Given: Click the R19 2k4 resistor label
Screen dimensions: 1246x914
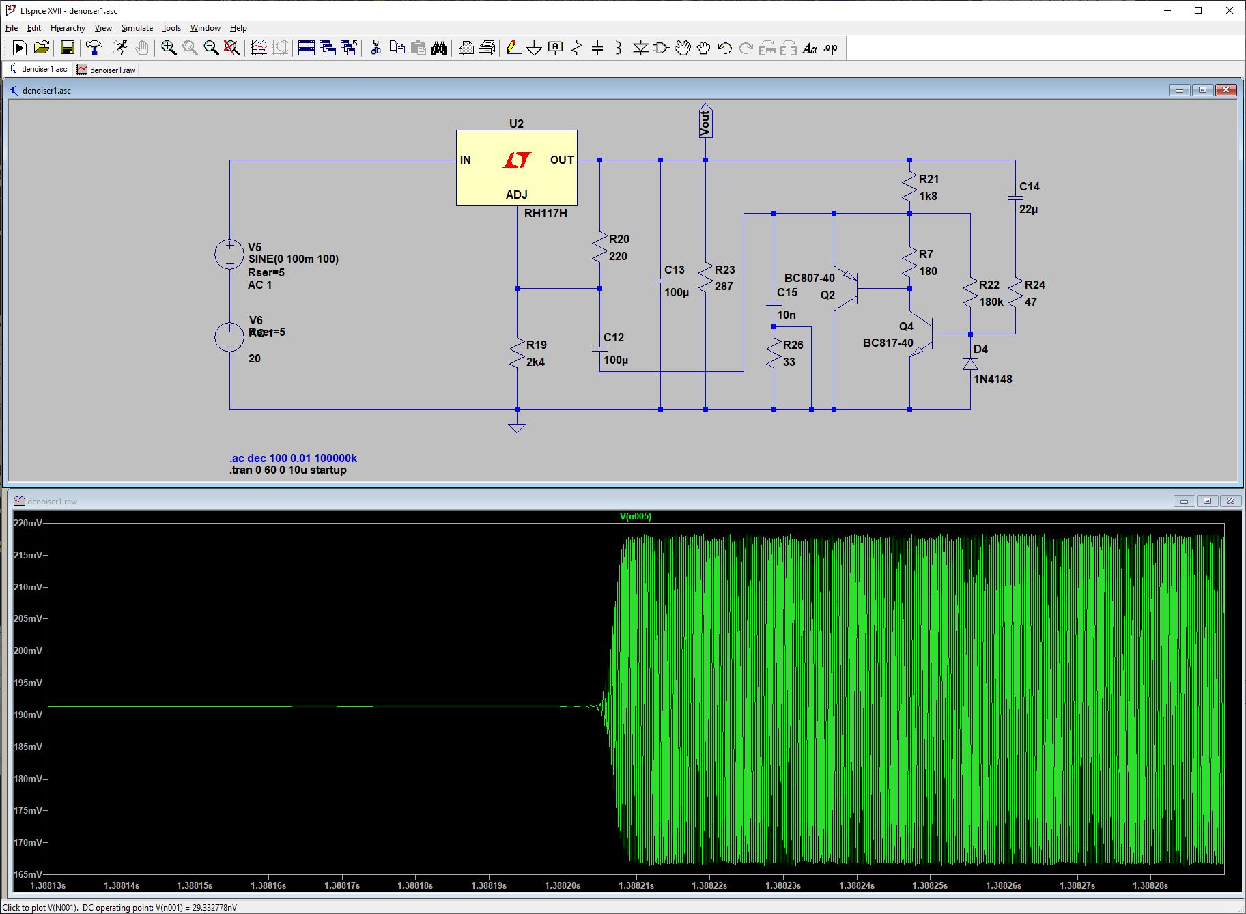Looking at the screenshot, I should click(536, 354).
